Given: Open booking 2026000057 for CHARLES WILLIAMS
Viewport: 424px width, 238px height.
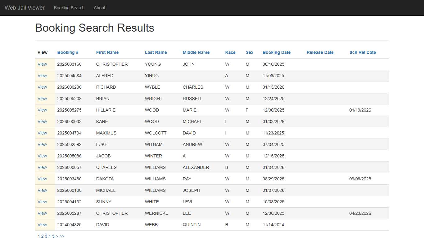Looking at the screenshot, I should click(42, 167).
